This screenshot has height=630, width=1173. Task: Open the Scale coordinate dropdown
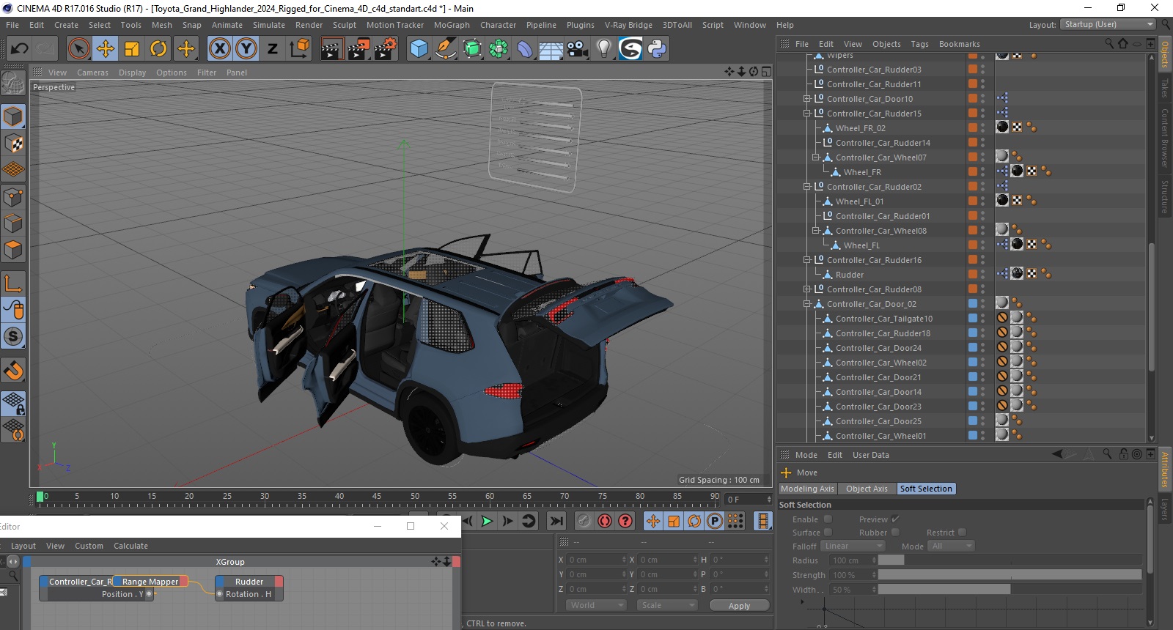pos(667,605)
